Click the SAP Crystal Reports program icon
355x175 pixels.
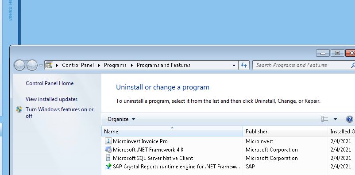click(x=108, y=167)
